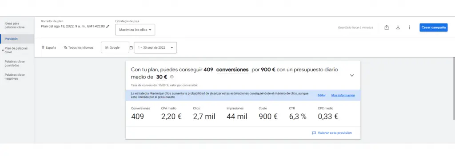The image size is (455, 167).
Task: Open the Maximiza los clics bidding dropdown
Action: (135, 30)
